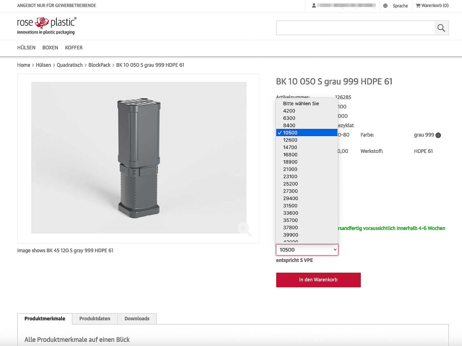Select 33600 in the quantity list
This screenshot has width=462, height=346.
tap(307, 213)
